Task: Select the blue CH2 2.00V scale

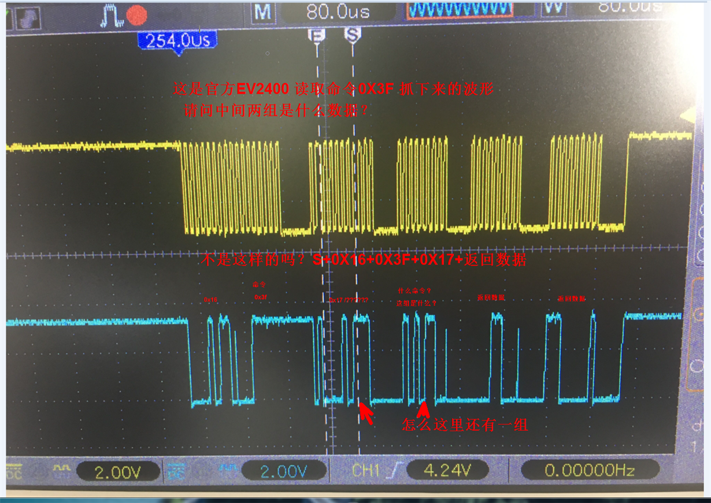Action: click(284, 472)
